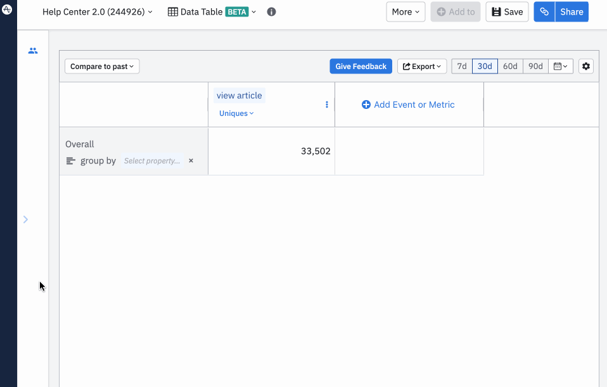
Task: Click the Share button
Action: (572, 12)
